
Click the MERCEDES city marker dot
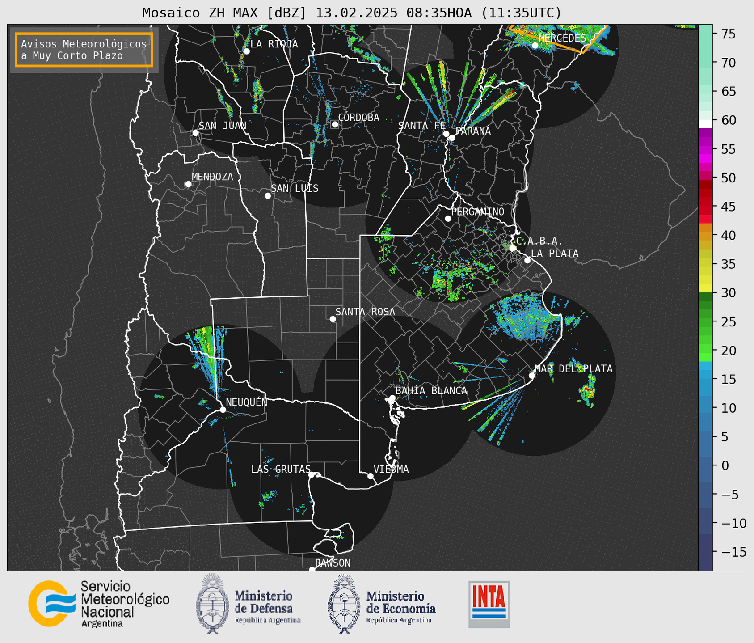click(x=535, y=46)
